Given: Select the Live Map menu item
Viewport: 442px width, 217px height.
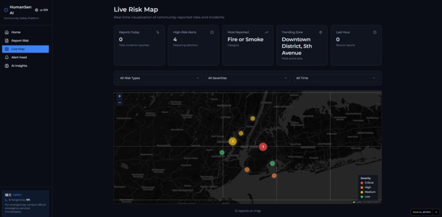Looking at the screenshot, I should pyautogui.click(x=25, y=49).
